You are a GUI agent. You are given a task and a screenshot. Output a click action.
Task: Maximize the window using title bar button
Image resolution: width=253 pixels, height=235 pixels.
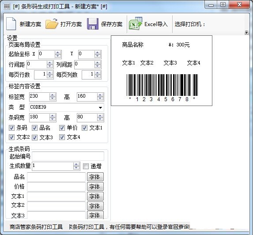click(223, 4)
